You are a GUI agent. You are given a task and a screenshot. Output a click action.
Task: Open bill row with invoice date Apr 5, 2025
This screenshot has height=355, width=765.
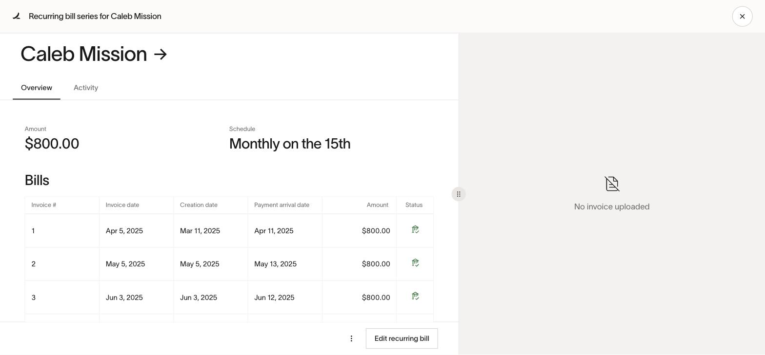pyautogui.click(x=229, y=231)
